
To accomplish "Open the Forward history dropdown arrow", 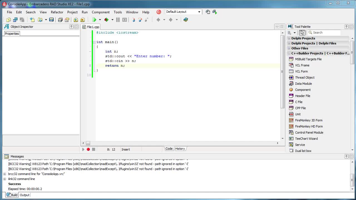I will pyautogui.click(x=177, y=20).
